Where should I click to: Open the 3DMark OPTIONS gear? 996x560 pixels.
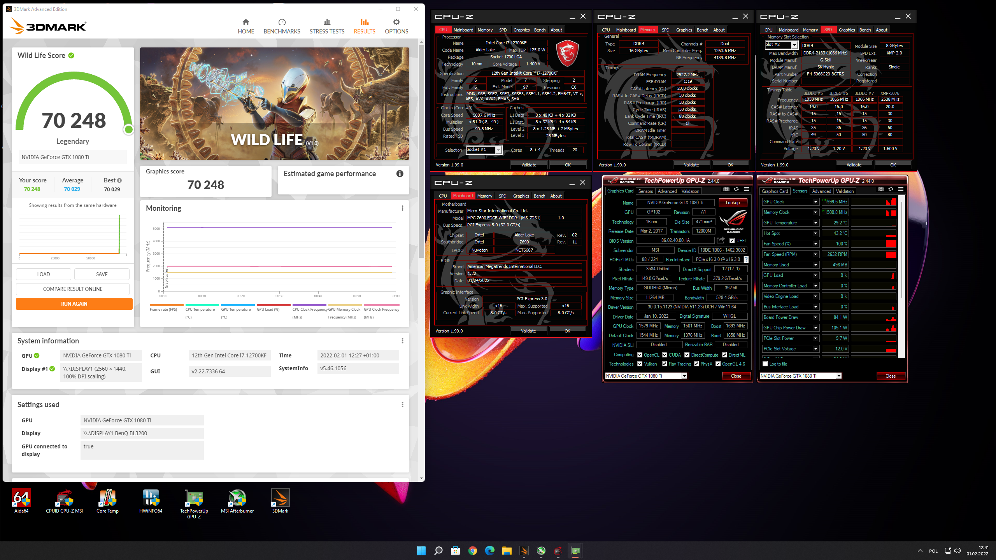click(396, 26)
